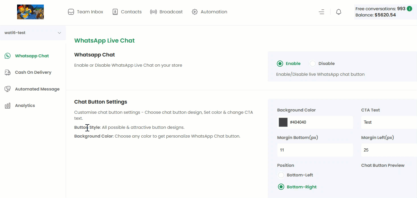Click the Chat Button Preview label
Image resolution: width=417 pixels, height=198 pixels.
pos(383,165)
